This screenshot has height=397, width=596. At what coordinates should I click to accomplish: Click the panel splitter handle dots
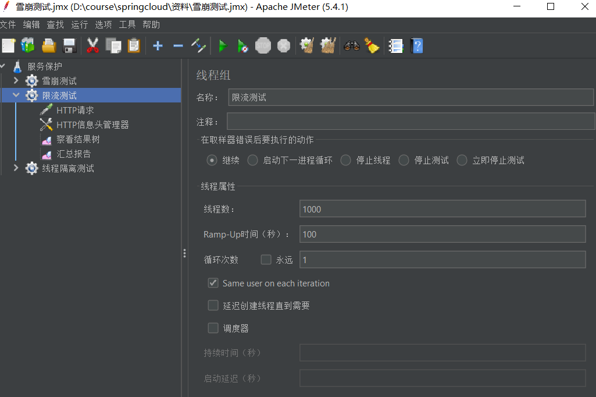pyautogui.click(x=184, y=253)
